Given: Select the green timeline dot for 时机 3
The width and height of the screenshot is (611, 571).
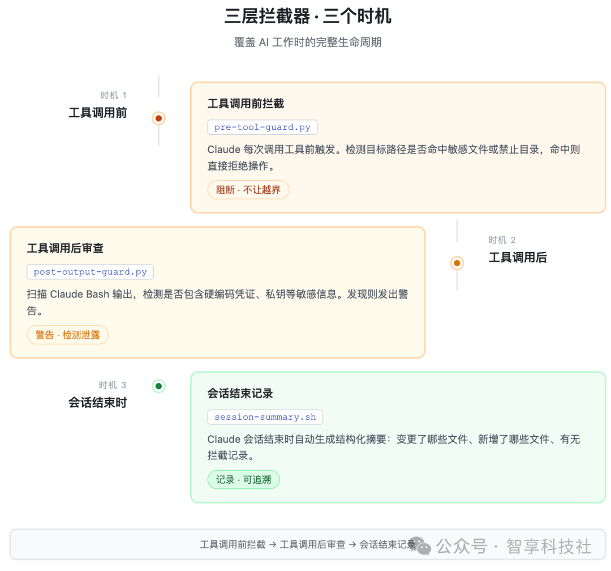Looking at the screenshot, I should (158, 386).
